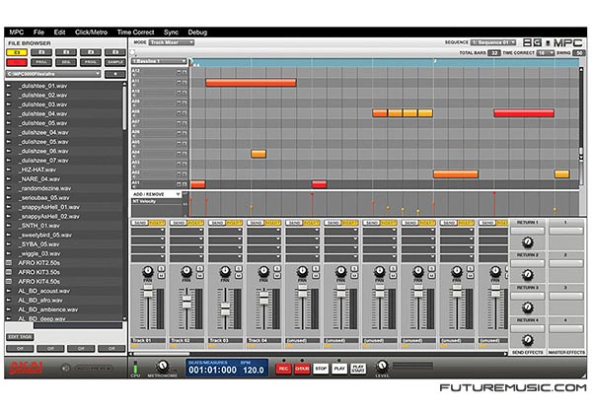Open the Mode dropdown showing Track Mixer
The width and height of the screenshot is (592, 410).
click(x=172, y=42)
